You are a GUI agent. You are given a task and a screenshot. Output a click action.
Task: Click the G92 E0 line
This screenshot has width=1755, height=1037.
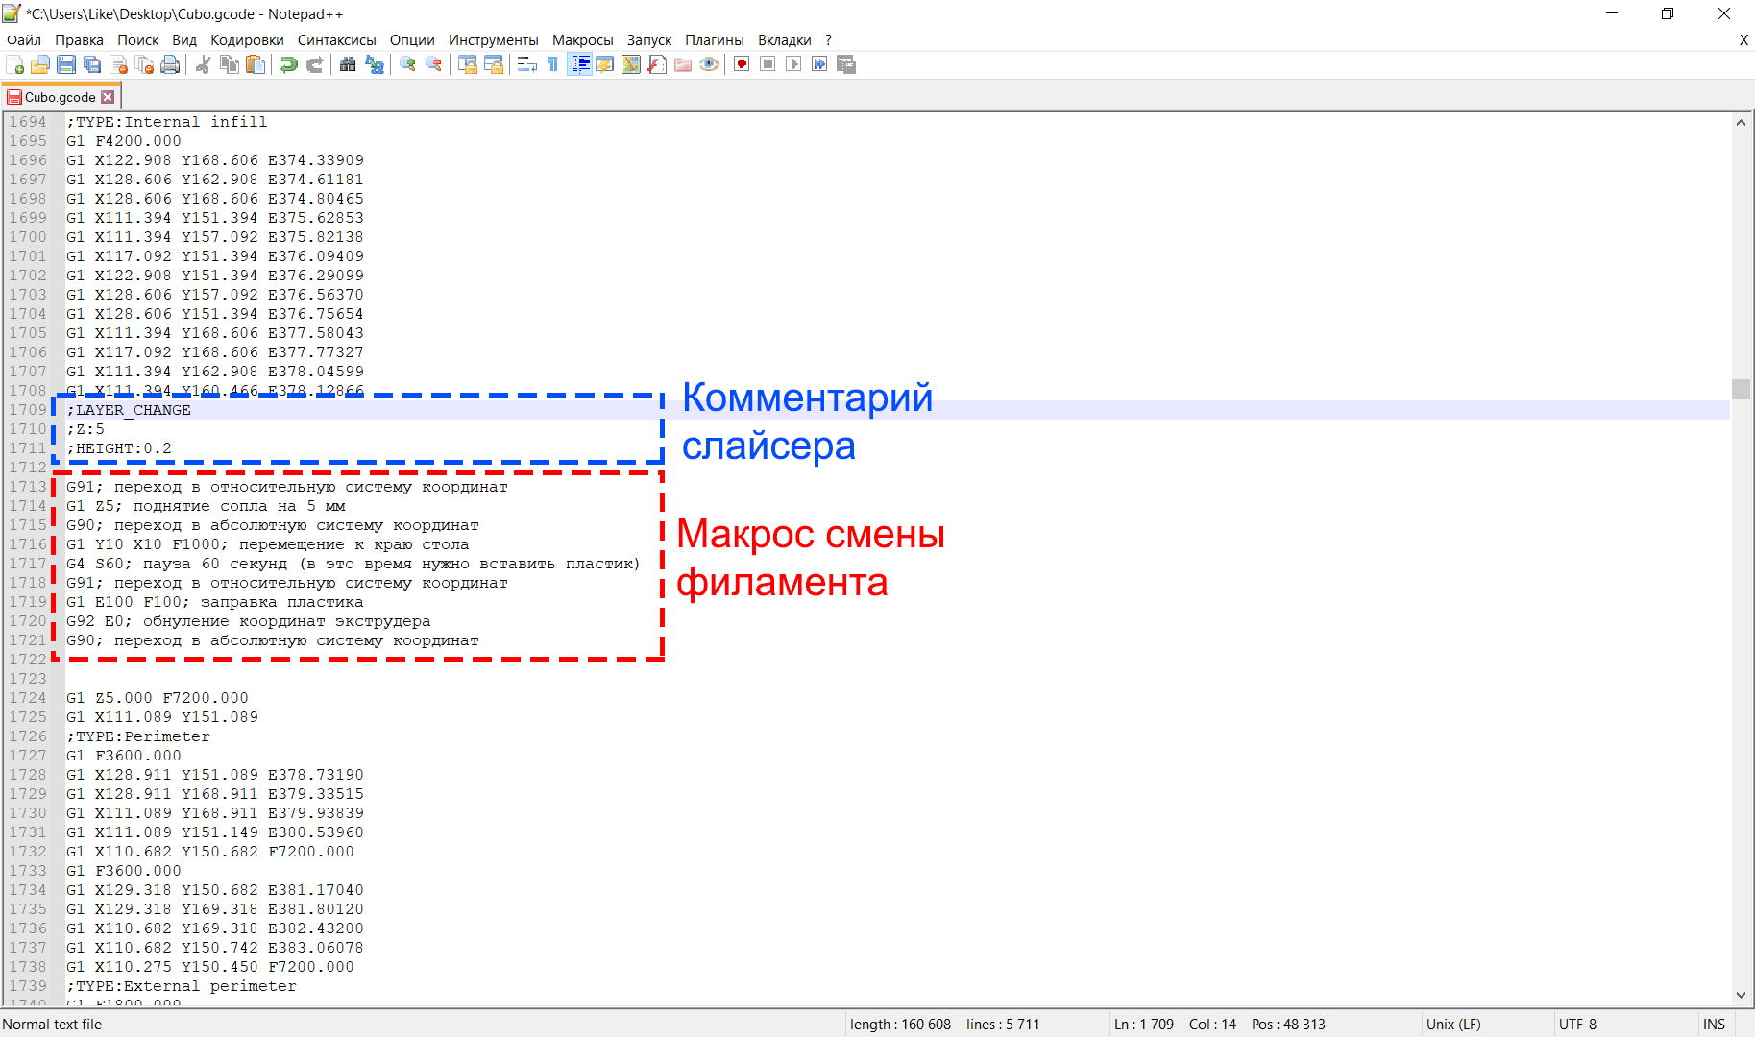(248, 621)
